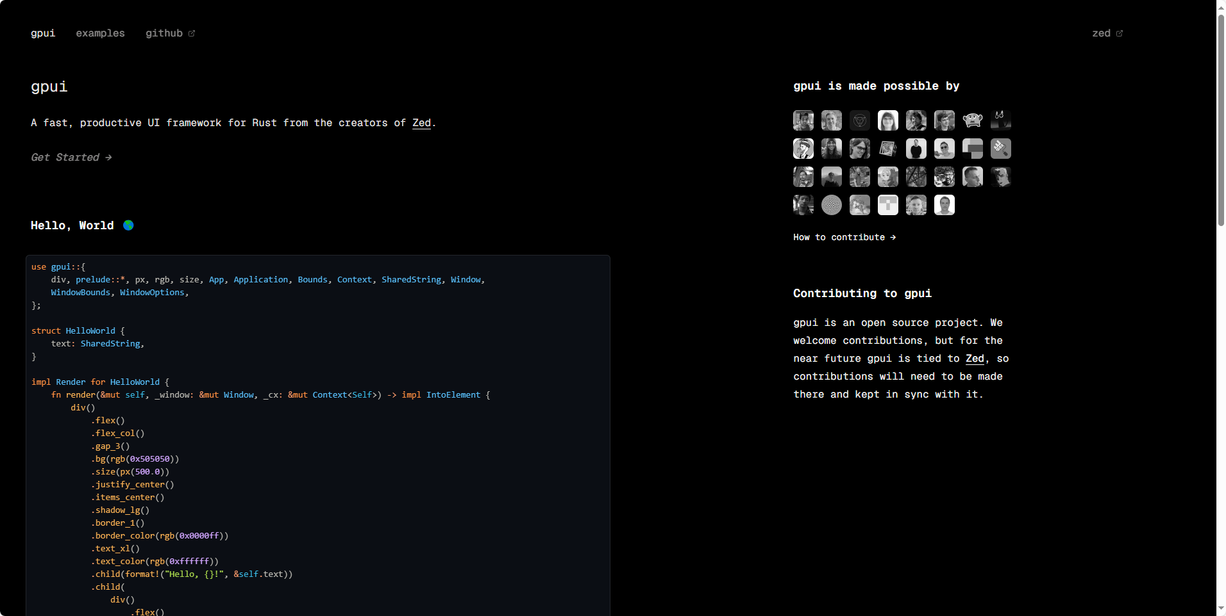
Task: Open the Zed link in Contributing paragraph
Action: tap(975, 359)
